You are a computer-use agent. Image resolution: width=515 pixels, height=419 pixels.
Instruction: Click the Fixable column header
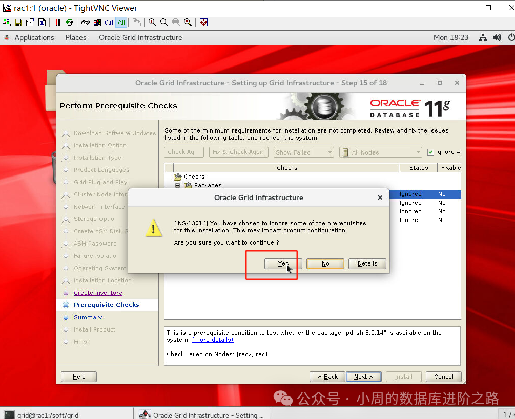point(450,168)
